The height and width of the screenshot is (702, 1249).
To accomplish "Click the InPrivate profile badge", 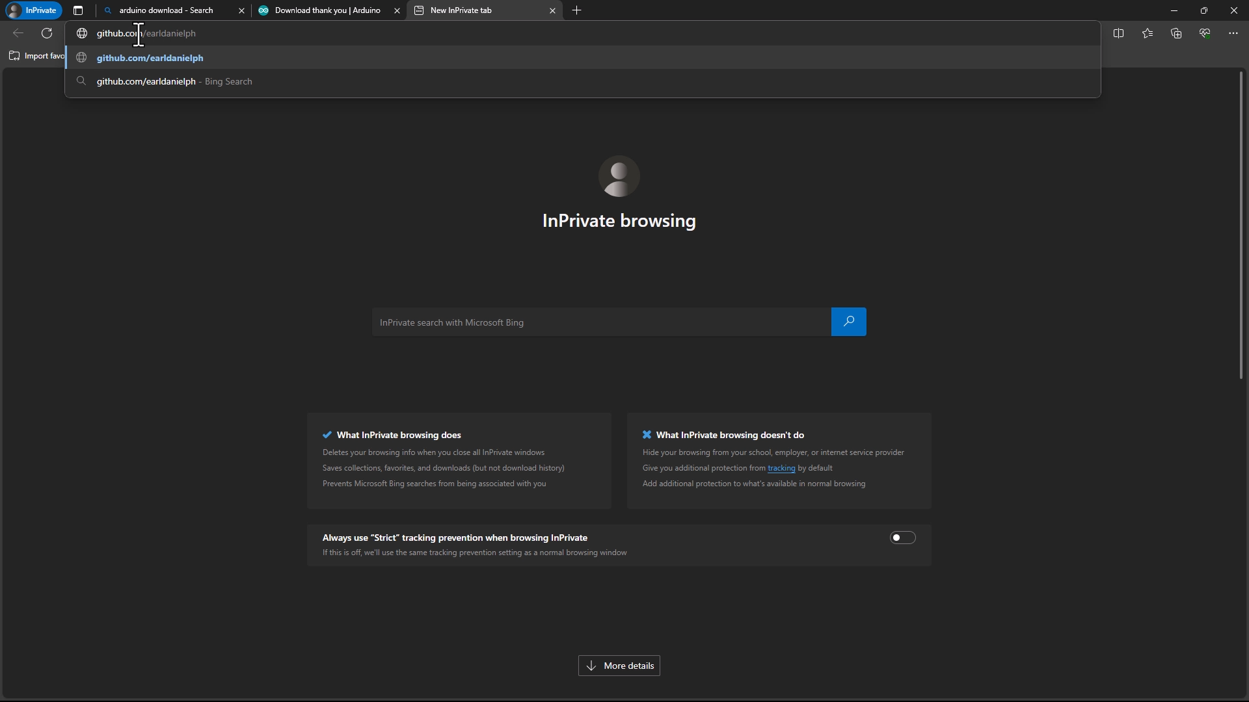I will click(33, 10).
